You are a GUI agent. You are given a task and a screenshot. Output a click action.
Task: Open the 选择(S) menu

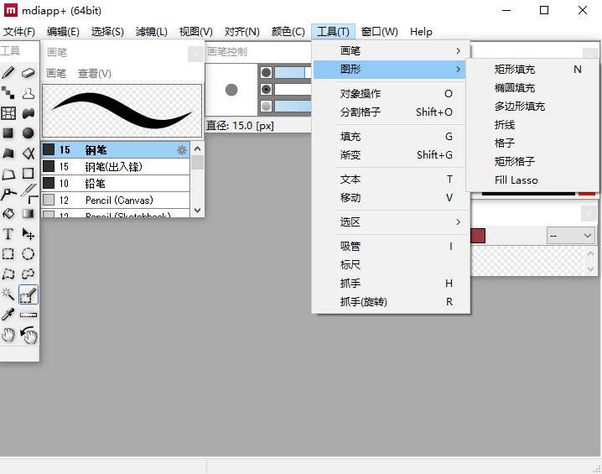[x=107, y=32]
